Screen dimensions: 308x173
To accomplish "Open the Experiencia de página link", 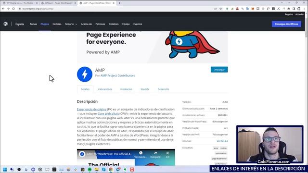I will 91,109.
